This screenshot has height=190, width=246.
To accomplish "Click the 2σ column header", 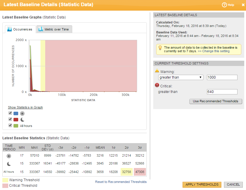I will [127, 147].
